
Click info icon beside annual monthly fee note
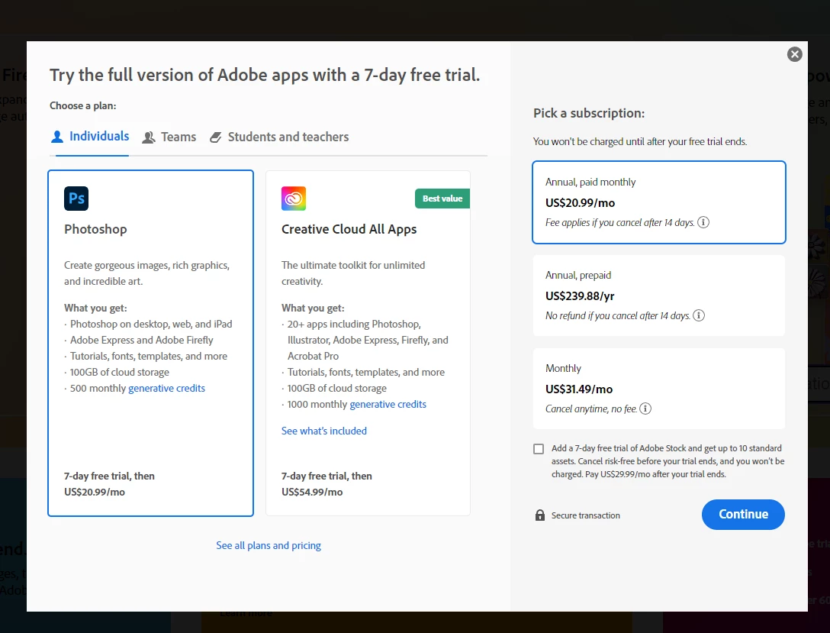pos(703,223)
